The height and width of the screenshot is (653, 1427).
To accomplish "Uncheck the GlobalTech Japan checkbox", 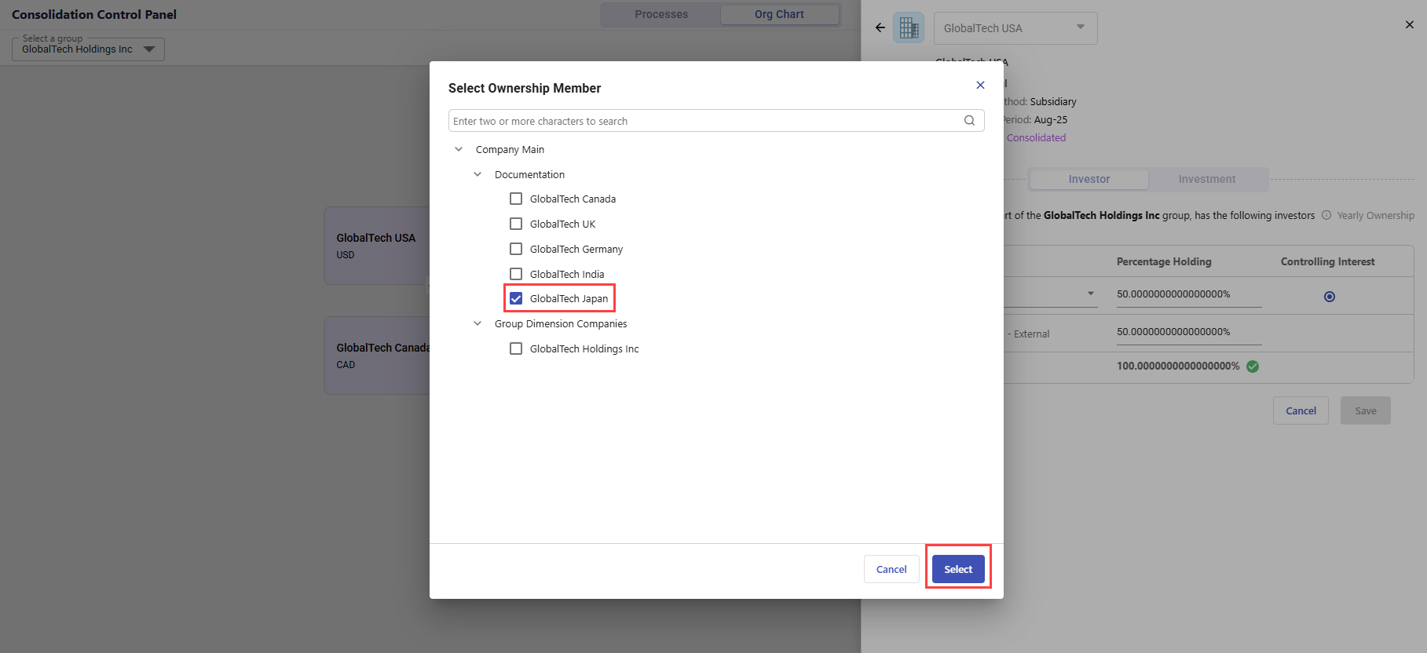I will click(x=516, y=299).
